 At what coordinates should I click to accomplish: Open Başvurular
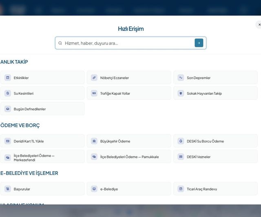tap(42, 189)
